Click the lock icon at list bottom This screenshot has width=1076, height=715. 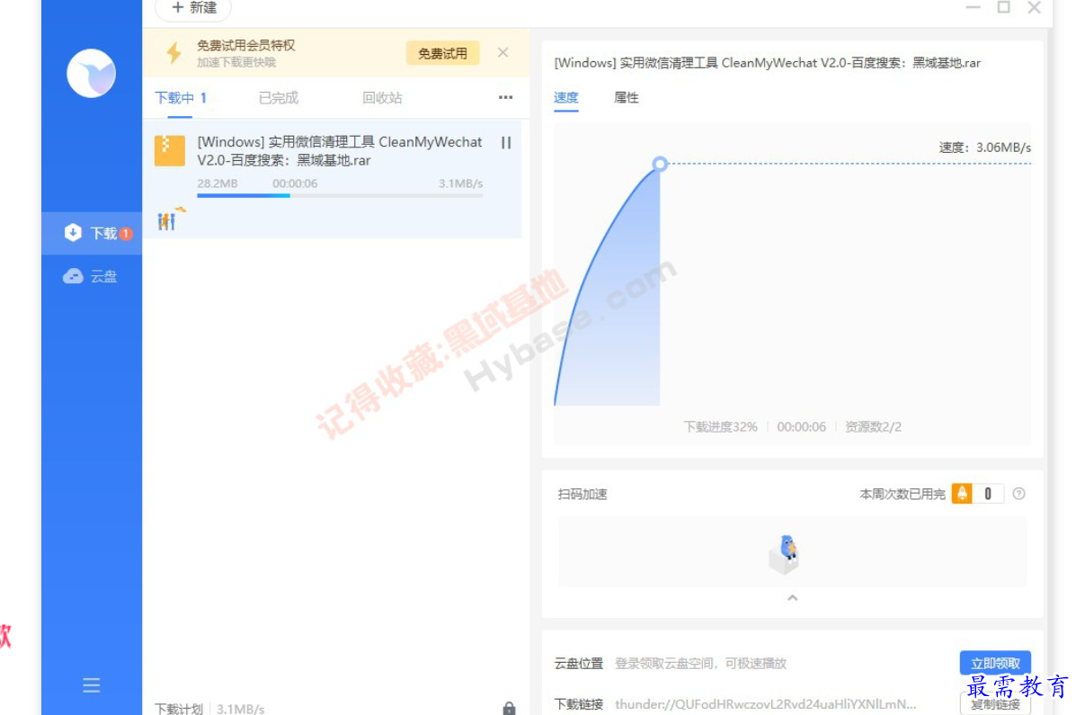click(x=509, y=708)
